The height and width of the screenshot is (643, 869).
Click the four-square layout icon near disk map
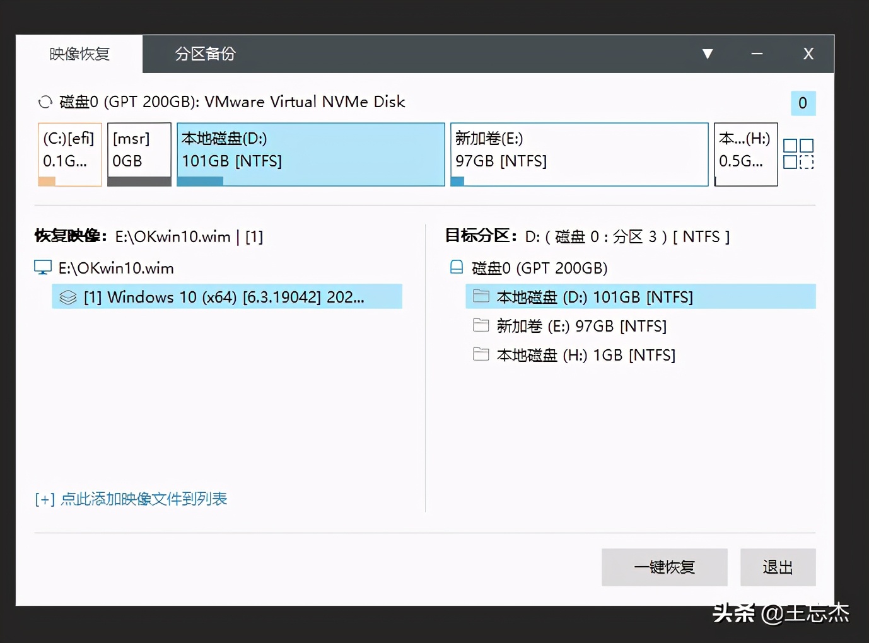pyautogui.click(x=798, y=154)
